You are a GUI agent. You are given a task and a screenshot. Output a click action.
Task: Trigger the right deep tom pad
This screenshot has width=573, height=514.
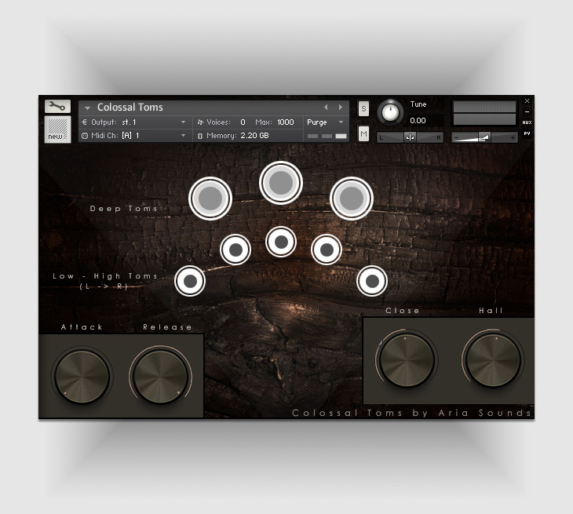pyautogui.click(x=351, y=199)
